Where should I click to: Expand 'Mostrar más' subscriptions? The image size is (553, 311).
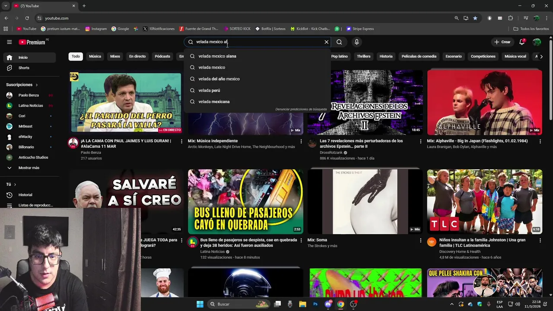tap(30, 168)
